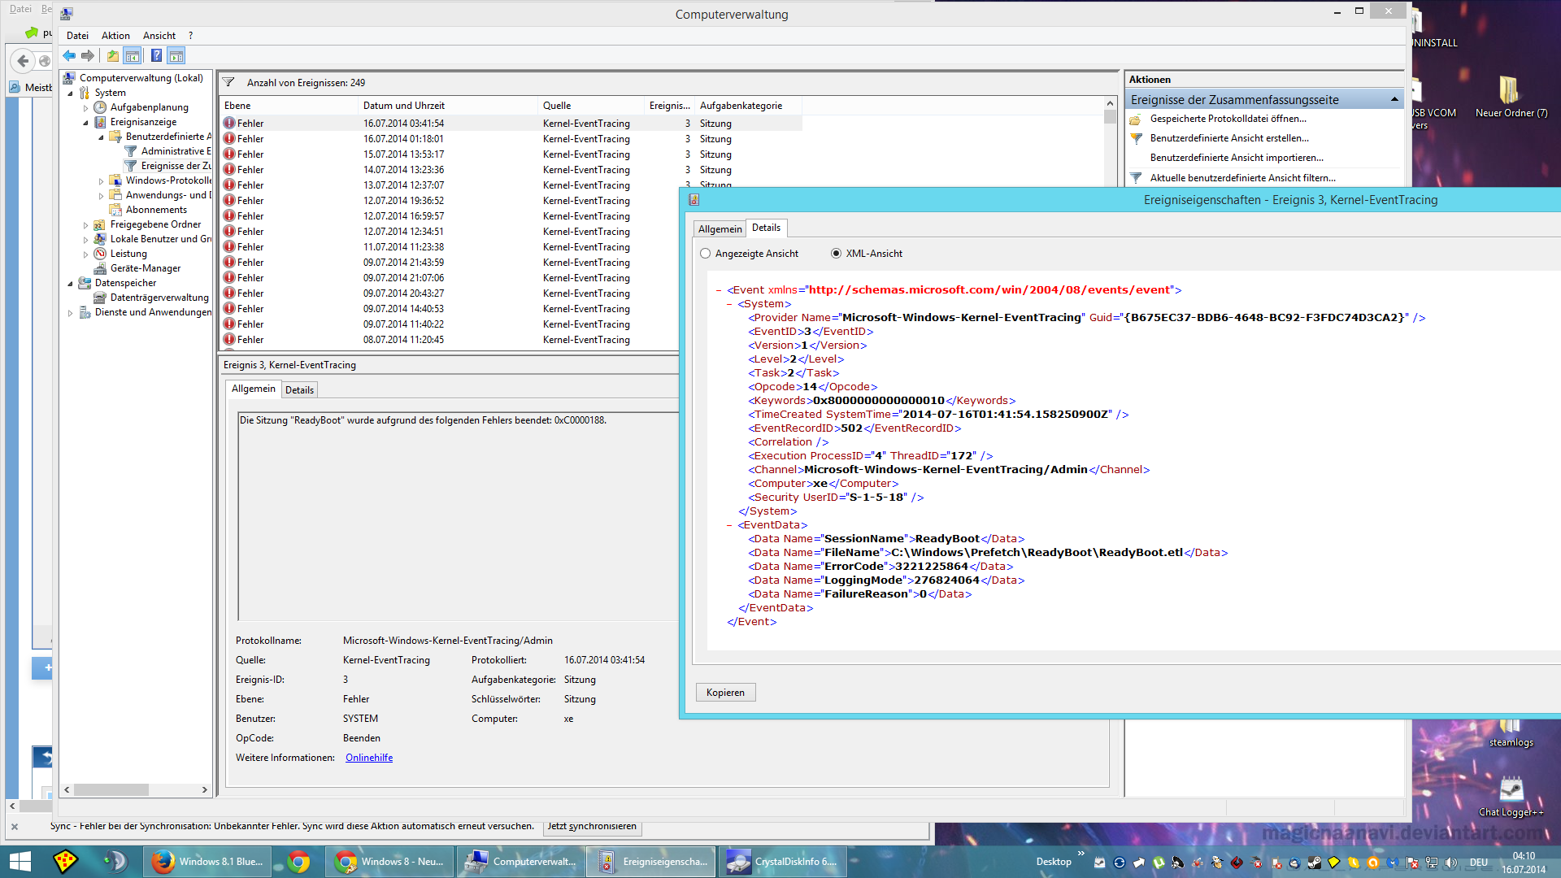Open the Onlinehilfe link

click(x=369, y=758)
